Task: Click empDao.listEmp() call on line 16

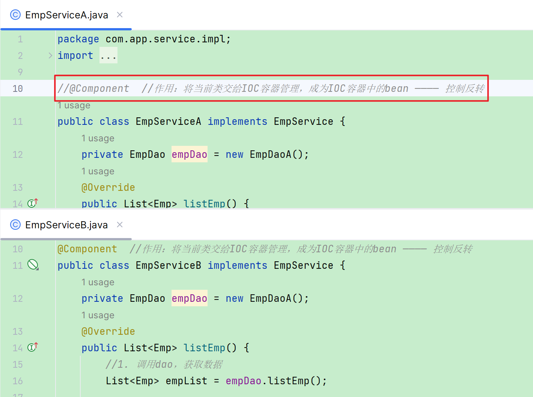Action: click(x=273, y=381)
